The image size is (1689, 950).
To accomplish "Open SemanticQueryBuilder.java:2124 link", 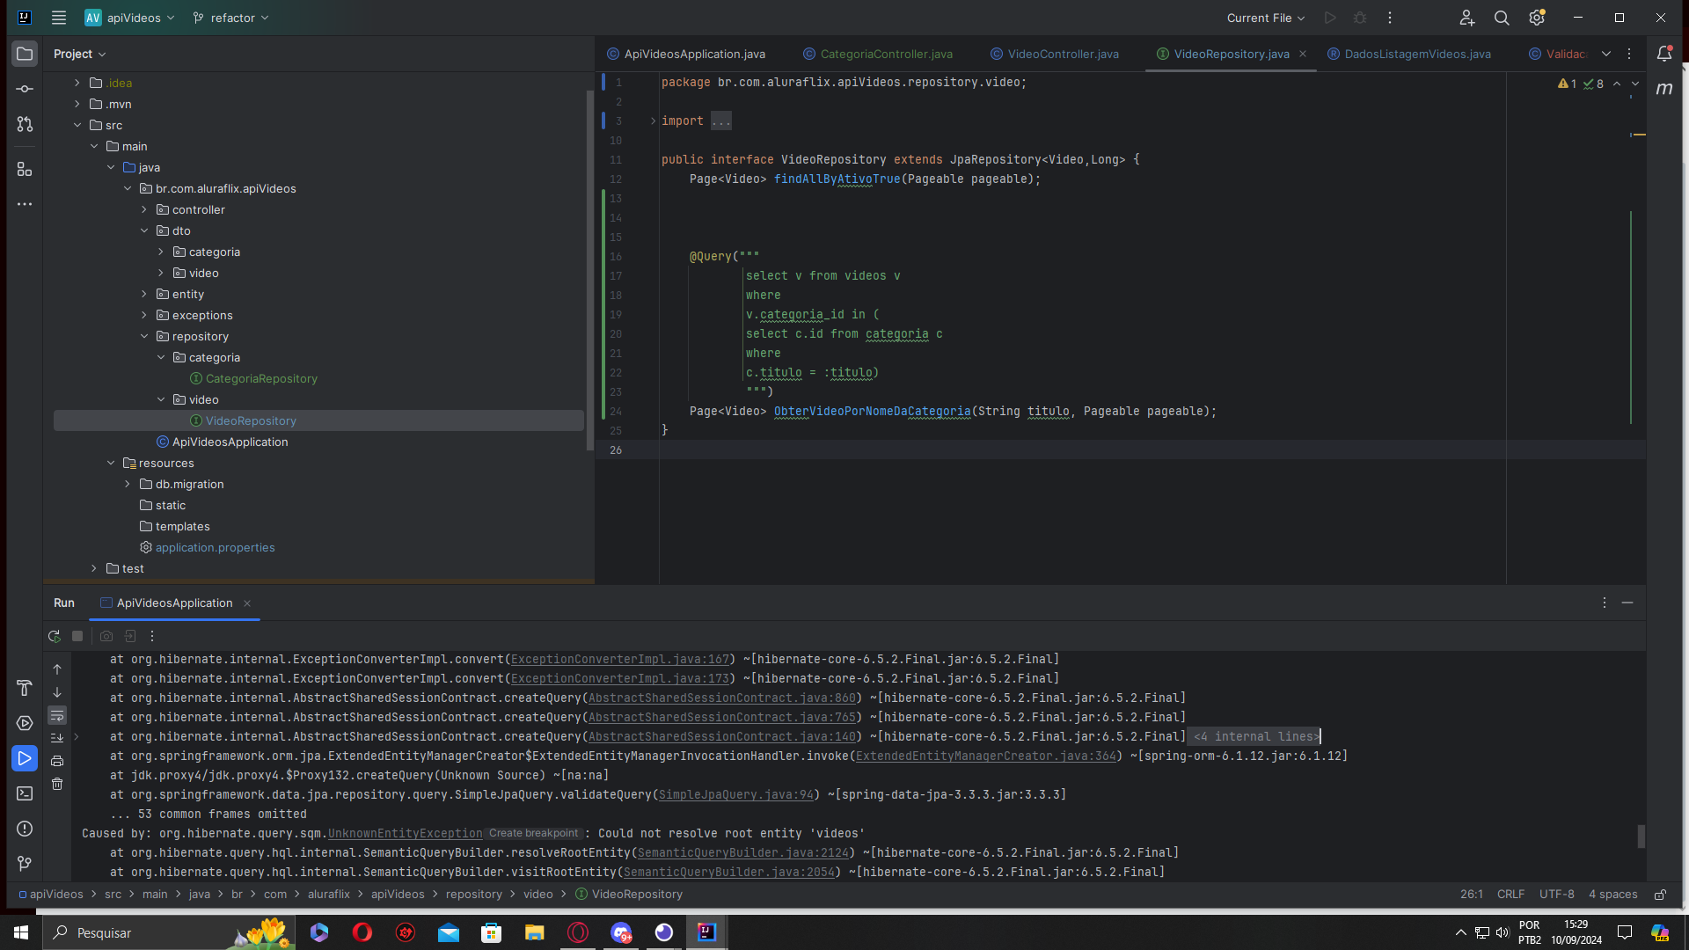I will [743, 852].
